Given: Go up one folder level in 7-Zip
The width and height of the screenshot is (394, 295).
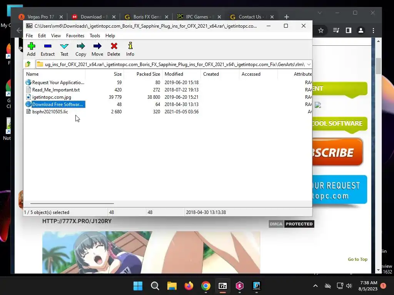Looking at the screenshot, I should pyautogui.click(x=28, y=64).
